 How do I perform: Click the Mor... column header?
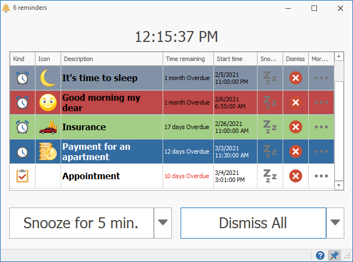pos(321,59)
